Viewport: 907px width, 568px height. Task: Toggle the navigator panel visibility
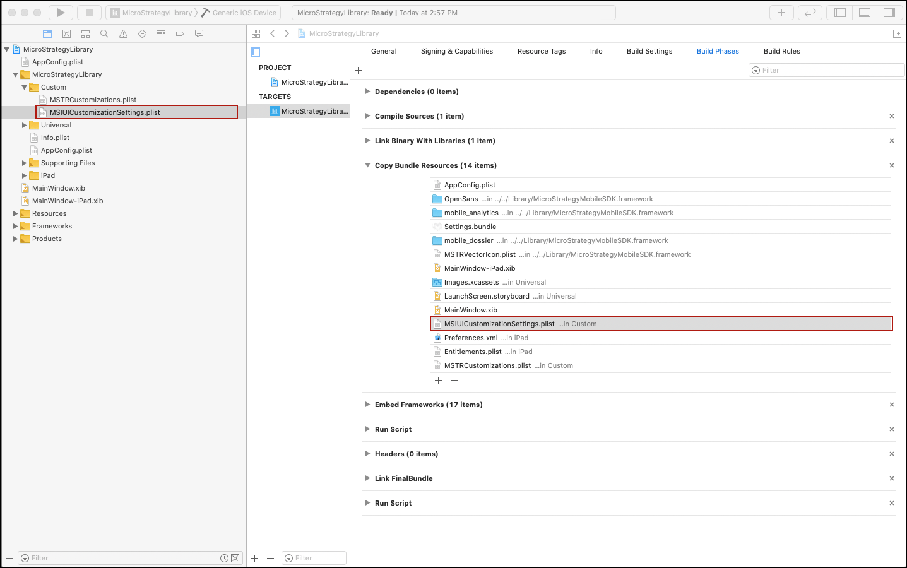pyautogui.click(x=839, y=13)
